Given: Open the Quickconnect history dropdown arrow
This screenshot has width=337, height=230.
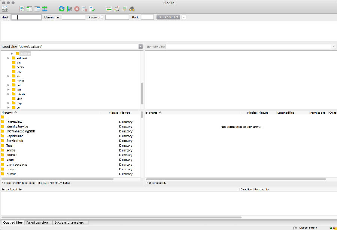Looking at the screenshot, I should tap(184, 17).
